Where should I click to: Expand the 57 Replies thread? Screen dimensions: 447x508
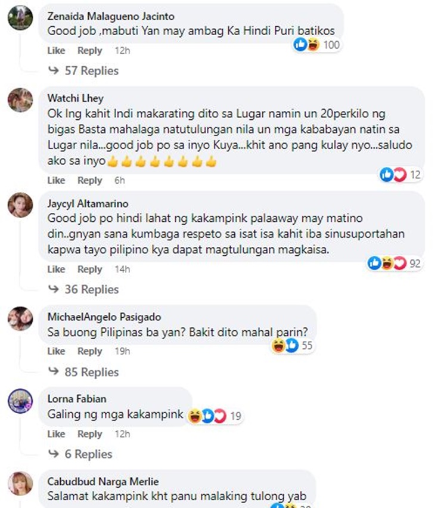click(83, 70)
